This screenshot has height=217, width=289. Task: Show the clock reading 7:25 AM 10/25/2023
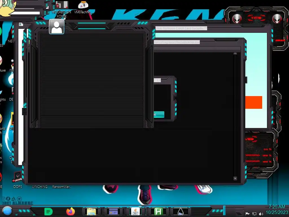coord(277,209)
